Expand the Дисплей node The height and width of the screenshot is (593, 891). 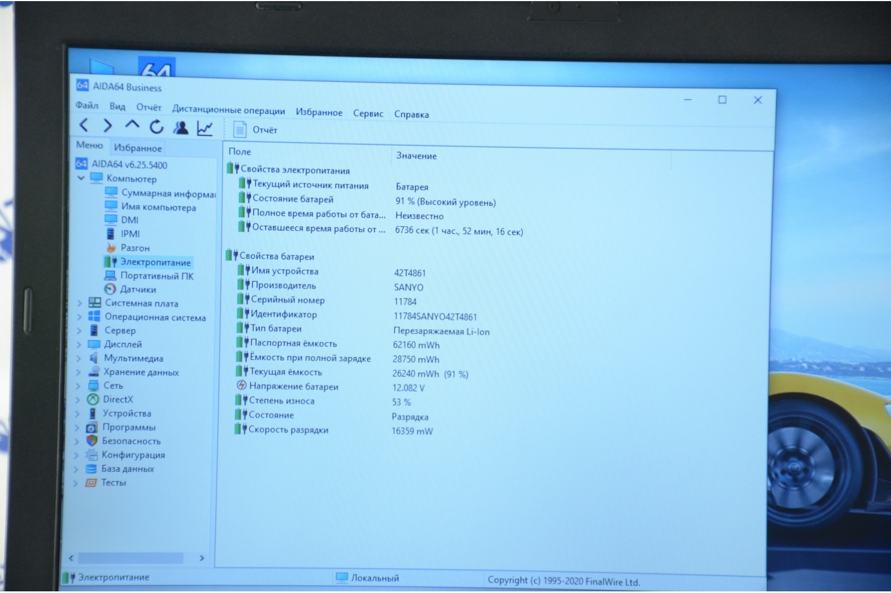pos(78,344)
